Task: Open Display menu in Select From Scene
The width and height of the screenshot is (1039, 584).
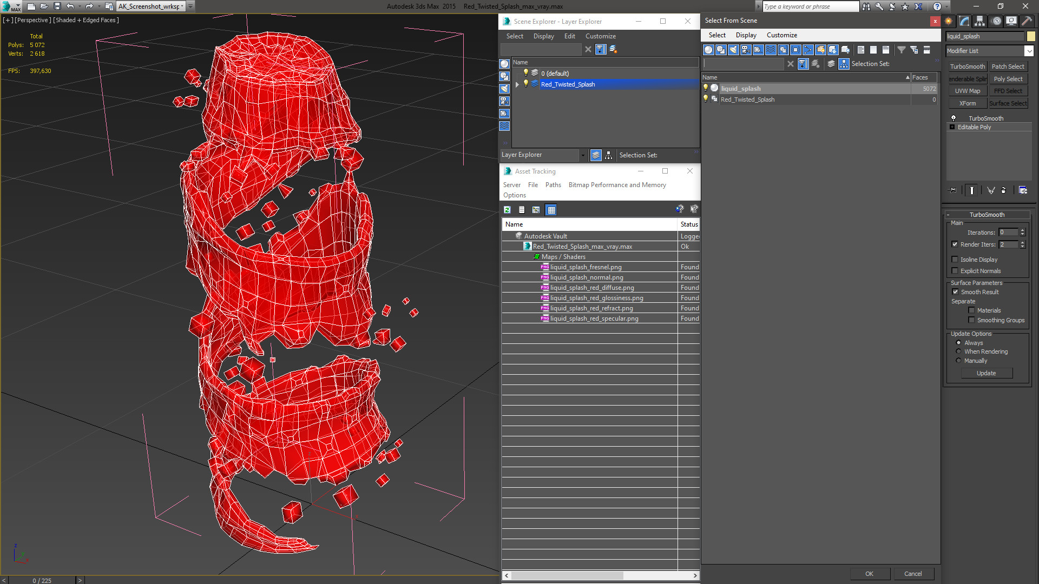Action: tap(746, 35)
